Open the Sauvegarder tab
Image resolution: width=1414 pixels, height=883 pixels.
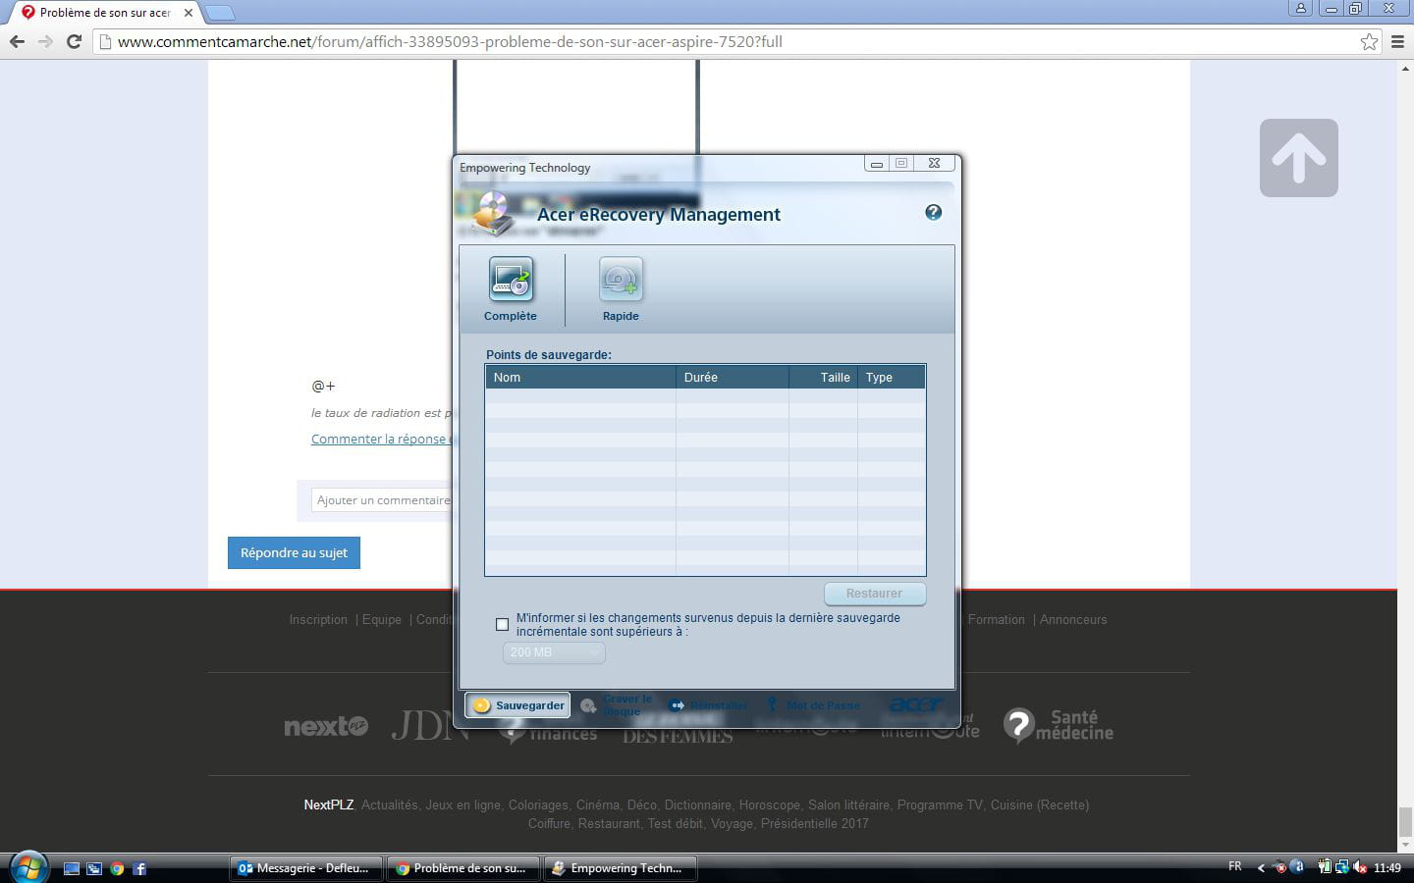click(517, 704)
